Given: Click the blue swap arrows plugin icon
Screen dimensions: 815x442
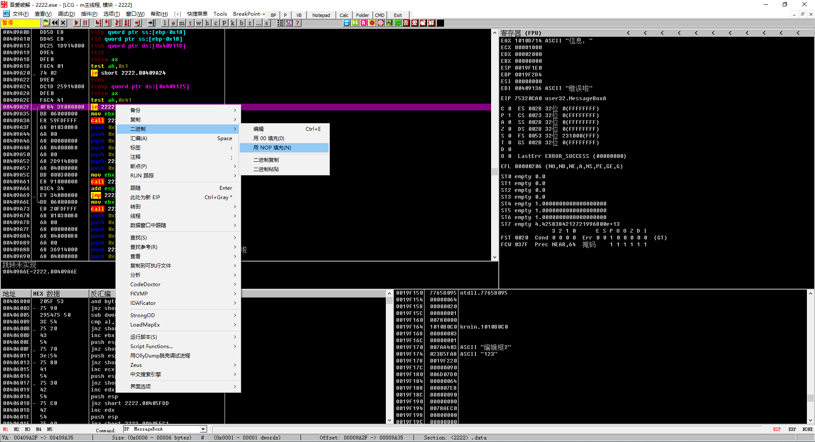Looking at the screenshot, I should pos(346,23).
